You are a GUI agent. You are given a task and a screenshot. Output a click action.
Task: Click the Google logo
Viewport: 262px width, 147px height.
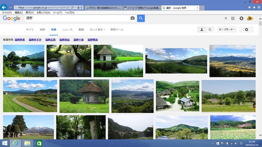tap(12, 18)
